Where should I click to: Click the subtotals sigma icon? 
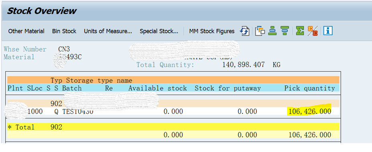click(313, 31)
